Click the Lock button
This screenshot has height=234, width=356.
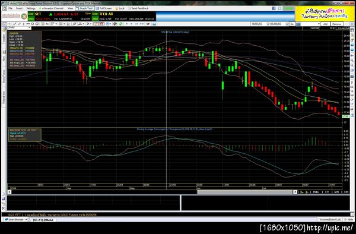(x=120, y=8)
